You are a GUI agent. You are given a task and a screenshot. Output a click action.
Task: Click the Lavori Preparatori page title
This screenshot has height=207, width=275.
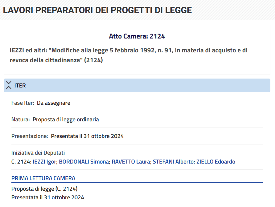pyautogui.click(x=97, y=10)
